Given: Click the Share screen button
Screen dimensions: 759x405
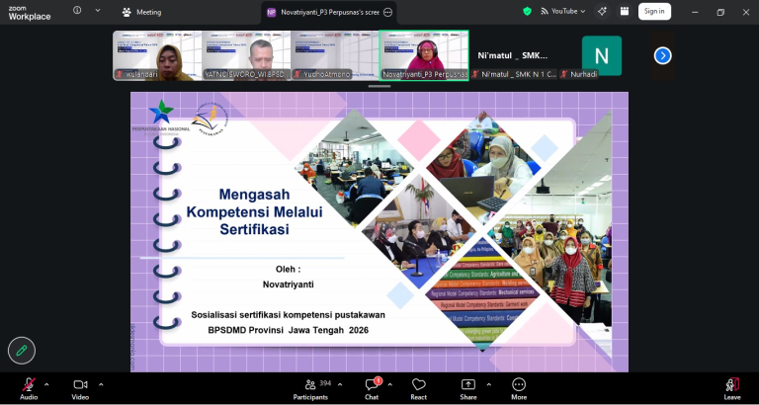Looking at the screenshot, I should click(468, 388).
